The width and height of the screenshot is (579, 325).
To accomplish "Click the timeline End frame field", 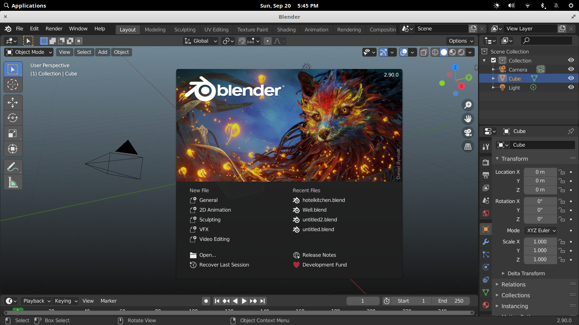I will (x=451, y=301).
